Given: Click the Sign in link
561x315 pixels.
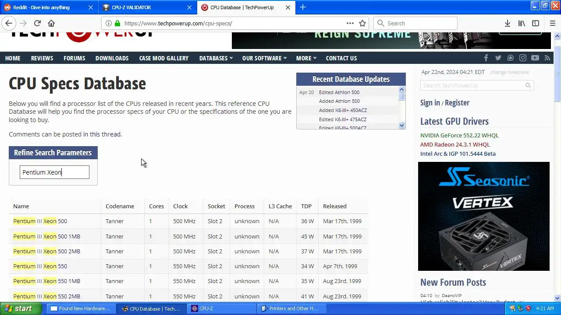Looking at the screenshot, I should pos(430,102).
